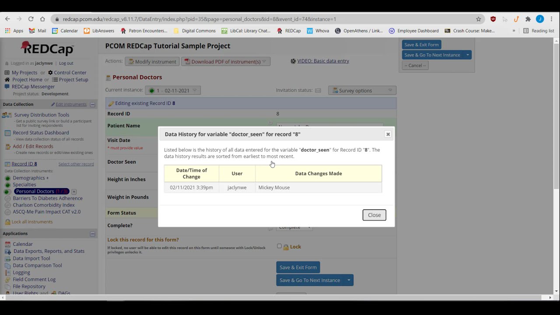Viewport: 560px width, 315px height.
Task: Go to Project Home
Action: [27, 80]
